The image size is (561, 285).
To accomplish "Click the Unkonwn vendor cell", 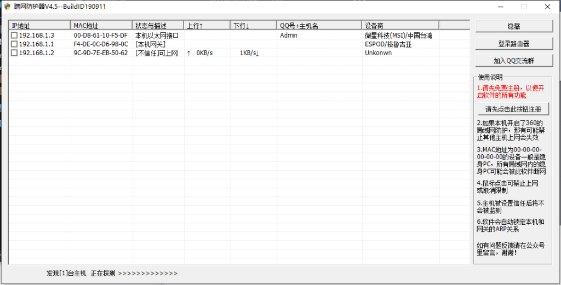I will click(378, 53).
